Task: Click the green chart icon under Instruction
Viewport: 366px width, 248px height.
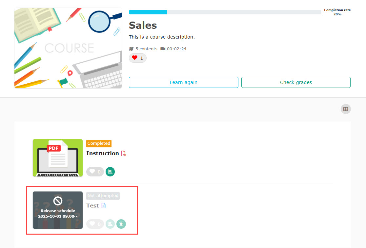Action: point(110,172)
